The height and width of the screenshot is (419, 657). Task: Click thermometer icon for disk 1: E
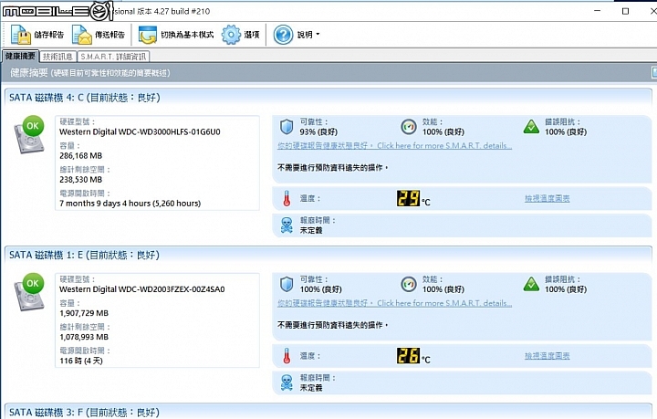click(287, 356)
